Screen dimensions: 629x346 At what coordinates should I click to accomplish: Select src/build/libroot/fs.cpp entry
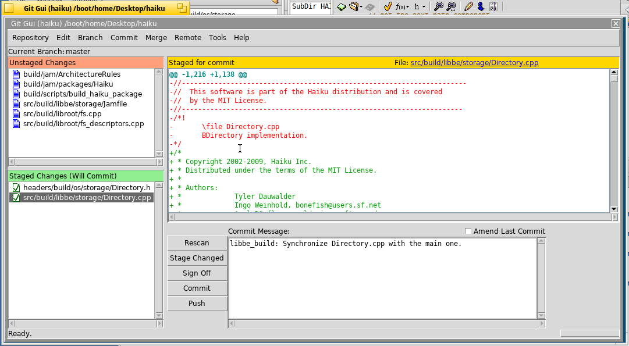62,114
